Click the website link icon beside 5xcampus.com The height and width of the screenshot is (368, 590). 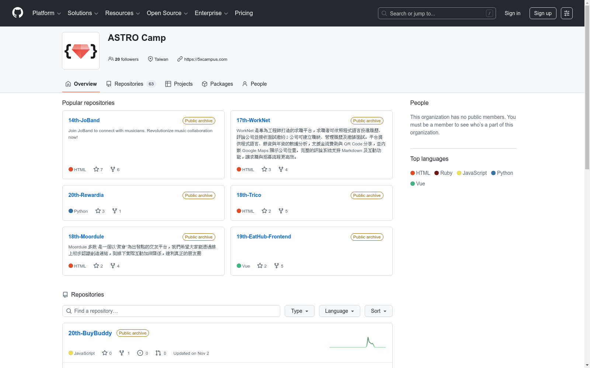coord(180,59)
